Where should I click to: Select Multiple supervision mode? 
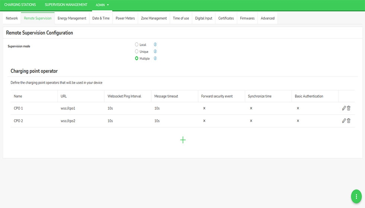[137, 58]
